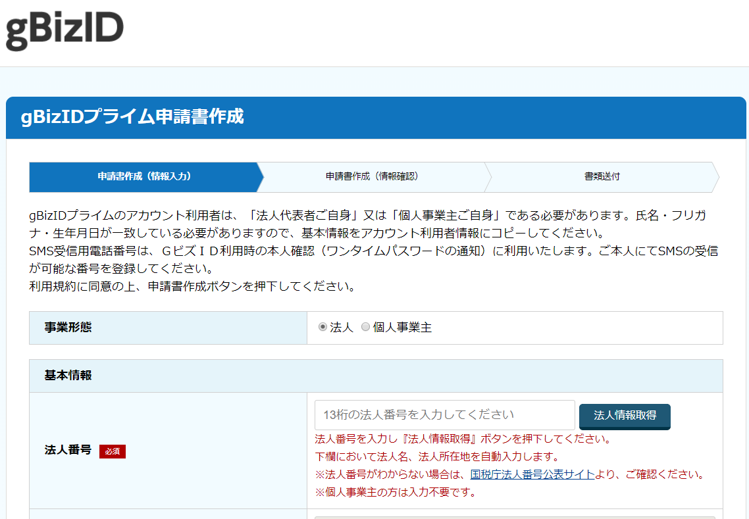749x519 pixels.
Task: Click the text ※個人事業主の方は入力不要です。
Action: (x=396, y=492)
